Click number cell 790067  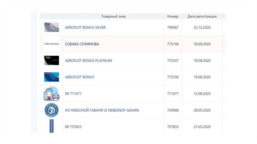coord(173,27)
